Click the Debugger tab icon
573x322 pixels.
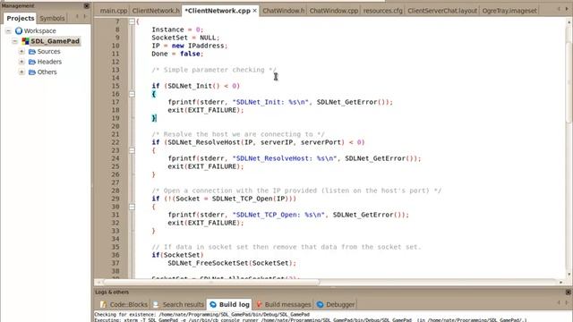point(321,304)
